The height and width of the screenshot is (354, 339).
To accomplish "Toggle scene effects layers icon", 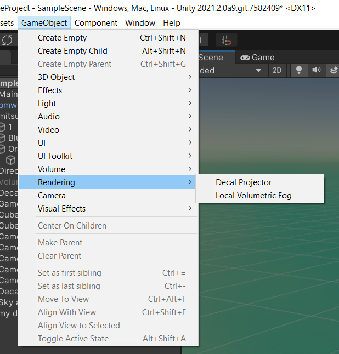I will click(x=334, y=71).
